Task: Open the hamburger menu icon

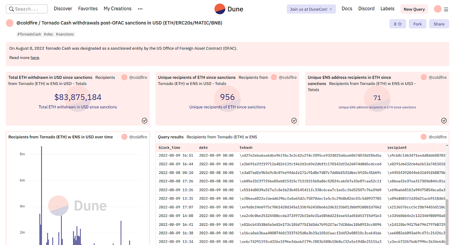Action: pyautogui.click(x=446, y=9)
